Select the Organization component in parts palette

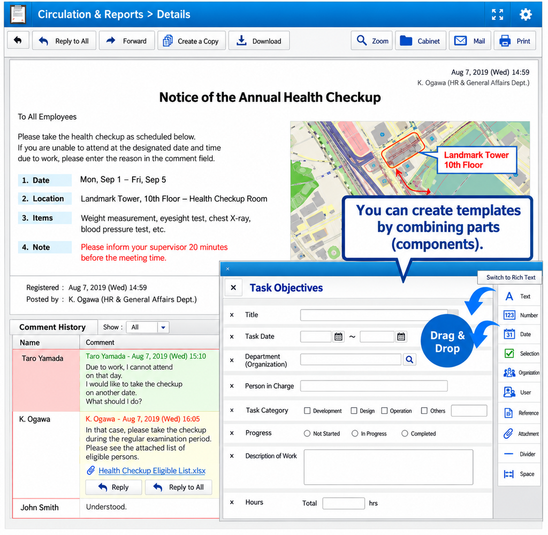(519, 373)
